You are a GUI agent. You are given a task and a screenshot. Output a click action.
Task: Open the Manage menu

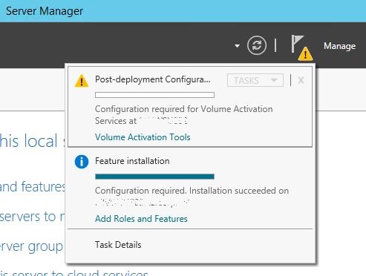(x=339, y=46)
